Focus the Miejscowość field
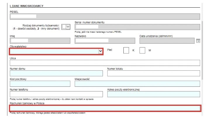210x119 pixels. point(137,84)
